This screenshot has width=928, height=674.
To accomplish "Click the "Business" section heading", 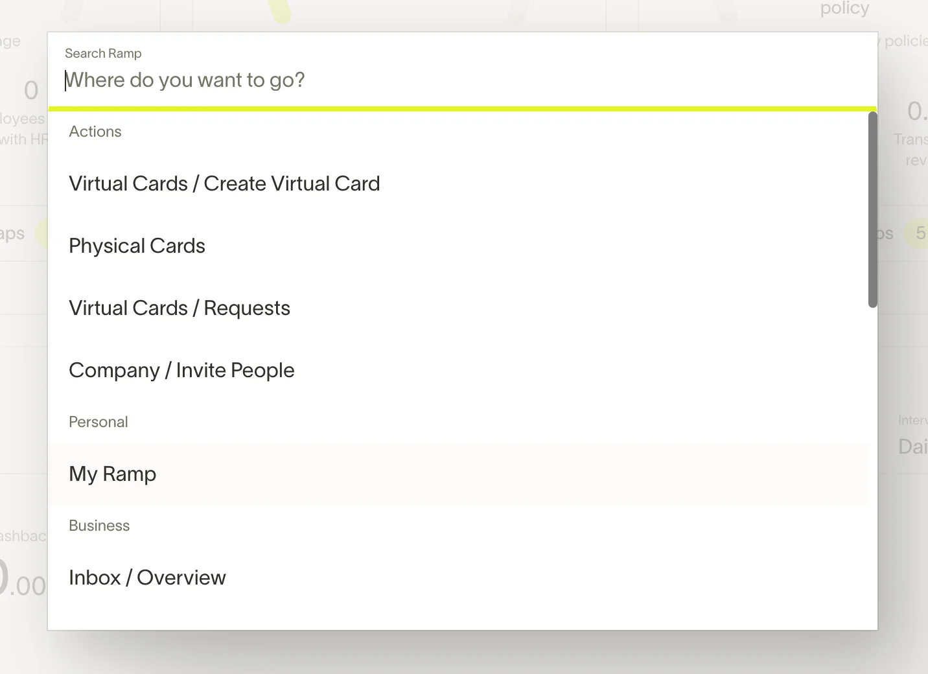I will coord(99,526).
